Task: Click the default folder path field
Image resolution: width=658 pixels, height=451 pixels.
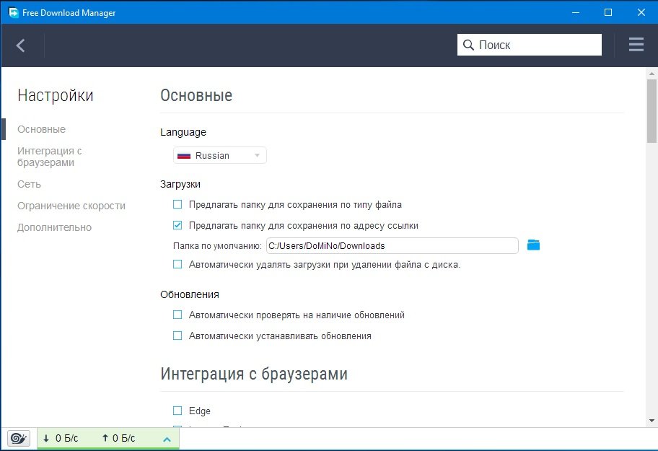Action: [x=392, y=246]
